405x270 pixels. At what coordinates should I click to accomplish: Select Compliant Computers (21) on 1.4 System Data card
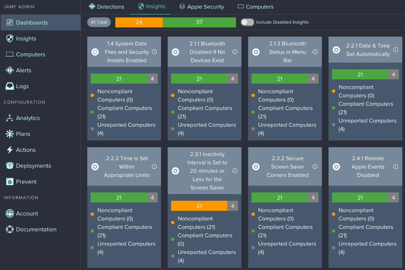point(125,112)
